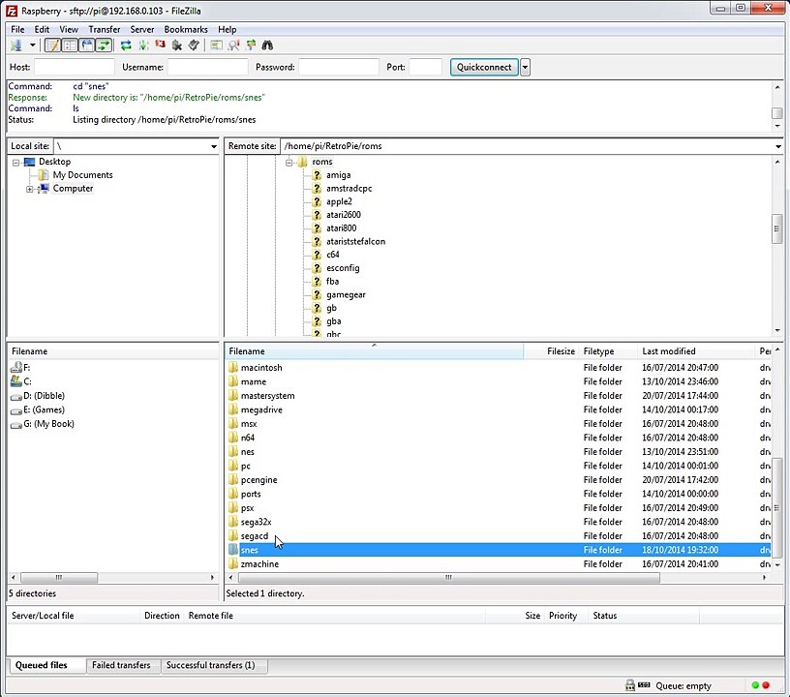Disconnect from the current server
Image resolution: width=790 pixels, height=697 pixels.
click(x=177, y=45)
